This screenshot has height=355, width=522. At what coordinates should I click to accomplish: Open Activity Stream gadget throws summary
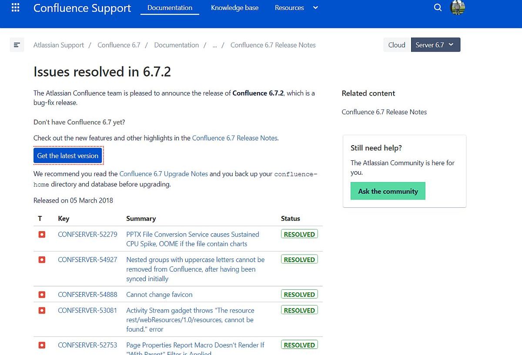(190, 320)
